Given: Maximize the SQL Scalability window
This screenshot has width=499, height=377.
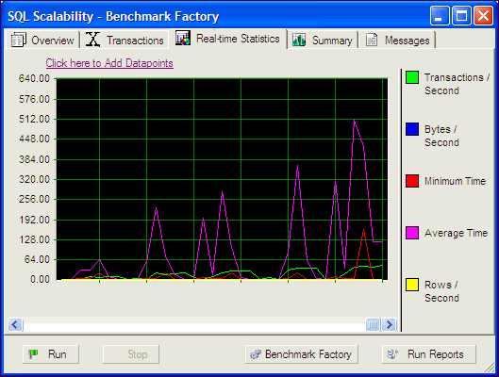Looking at the screenshot, I should coord(461,16).
